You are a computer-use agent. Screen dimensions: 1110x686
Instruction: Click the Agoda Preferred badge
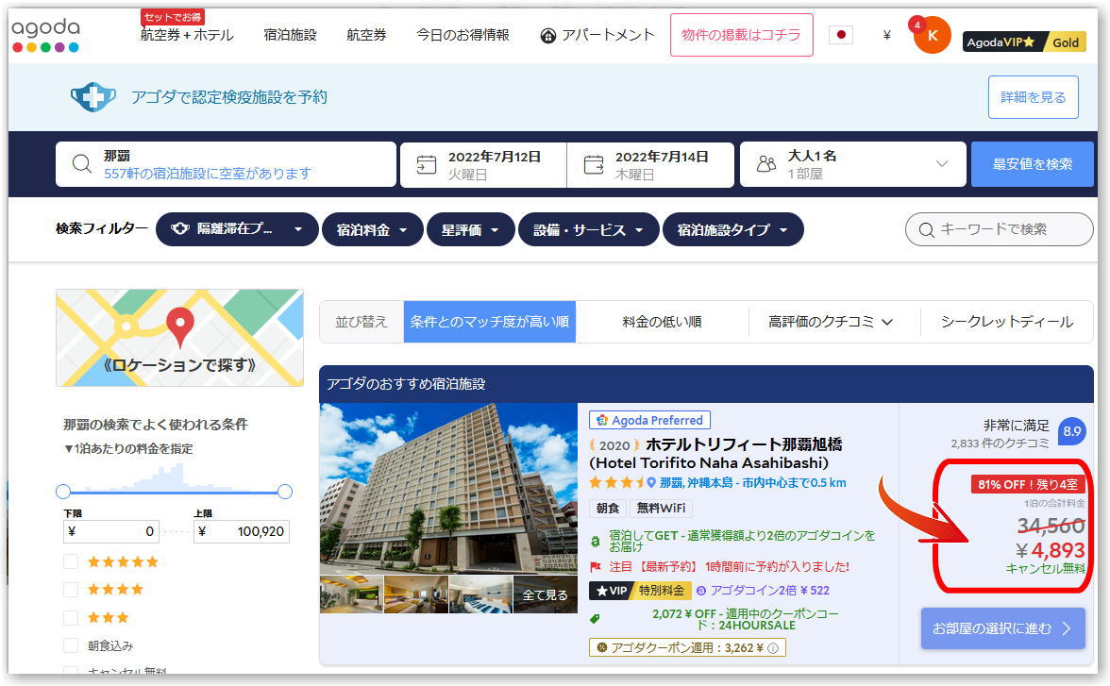point(649,420)
